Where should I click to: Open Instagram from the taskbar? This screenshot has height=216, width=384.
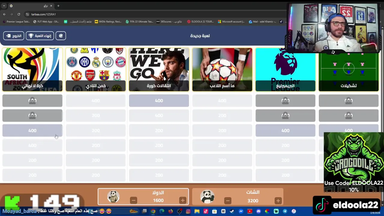pos(188,211)
